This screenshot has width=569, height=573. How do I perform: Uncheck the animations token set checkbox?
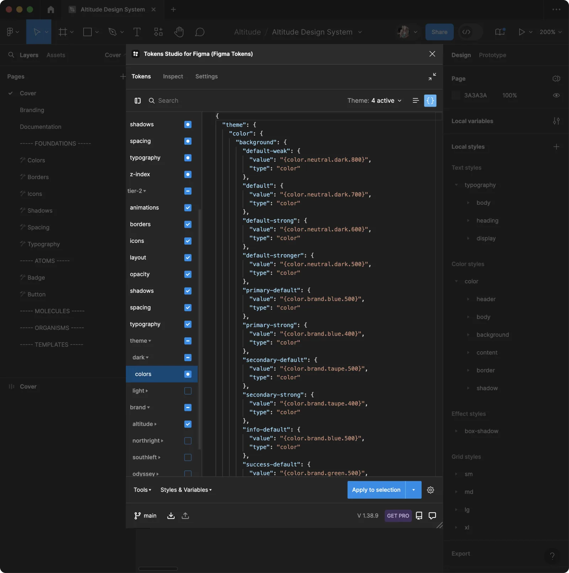pos(188,208)
